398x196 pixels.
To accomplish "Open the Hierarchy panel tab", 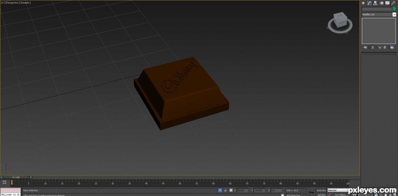I will coord(375,3).
